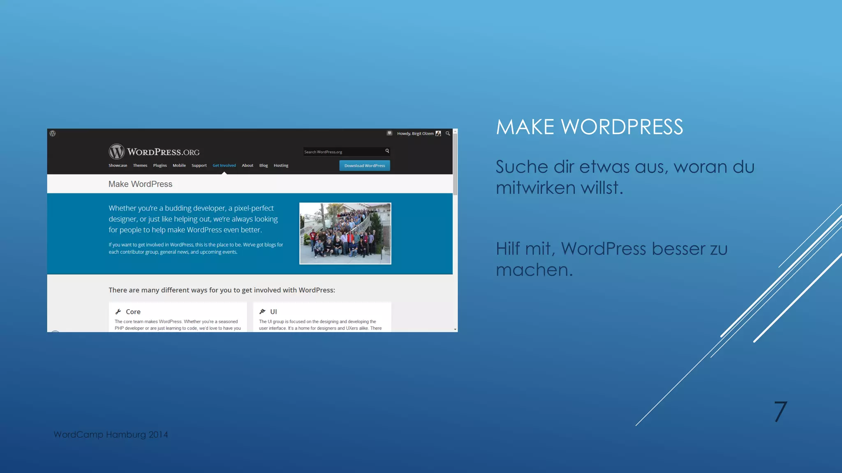Viewport: 842px width, 473px height.
Task: Open the Mobile menu item
Action: point(179,165)
